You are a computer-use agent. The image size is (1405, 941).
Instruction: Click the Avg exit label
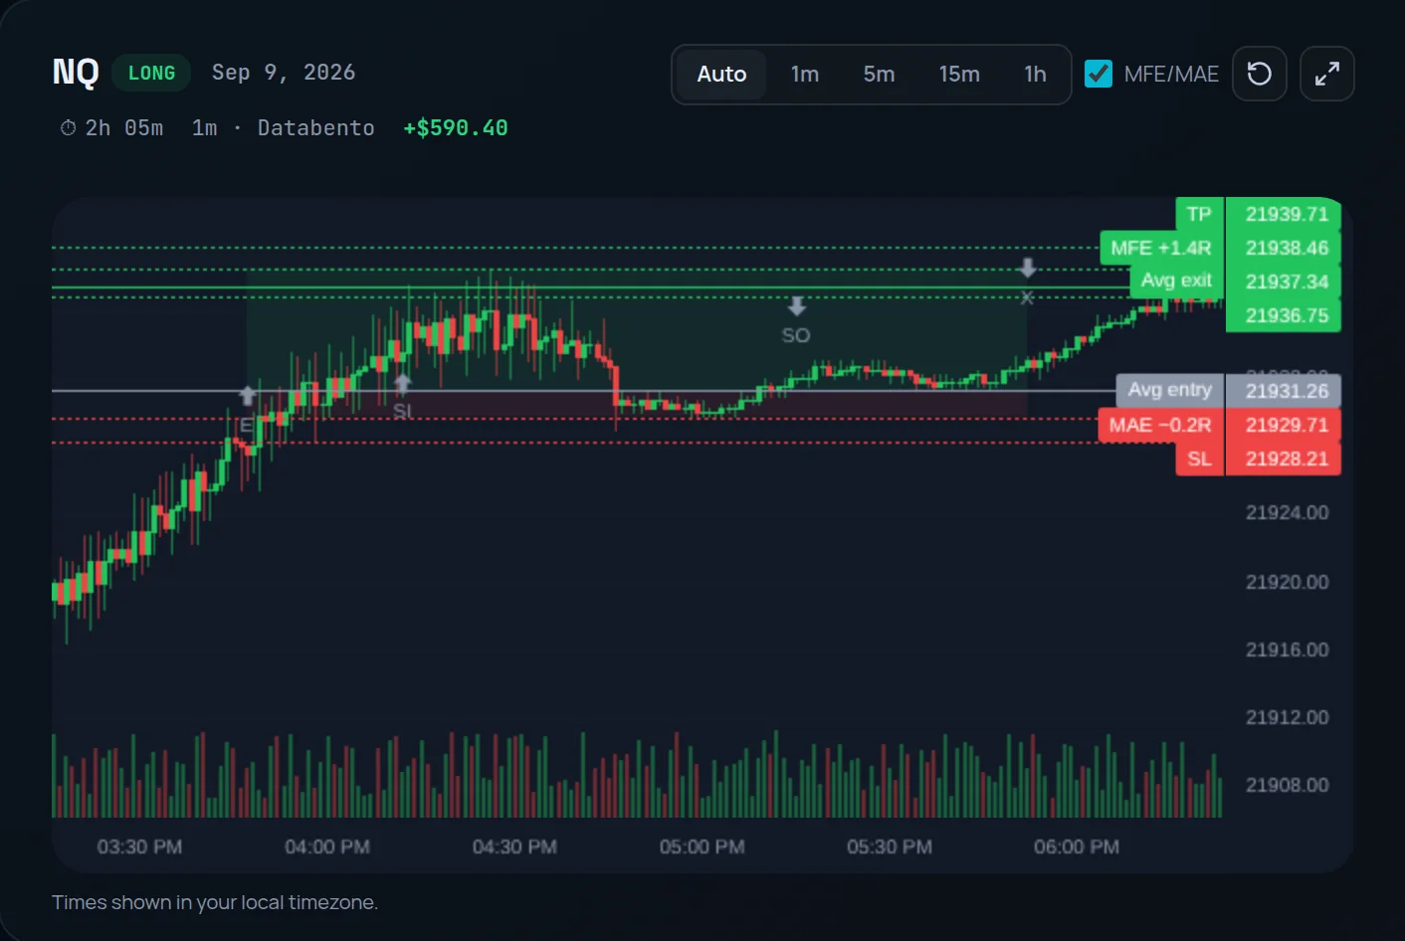[1176, 281]
